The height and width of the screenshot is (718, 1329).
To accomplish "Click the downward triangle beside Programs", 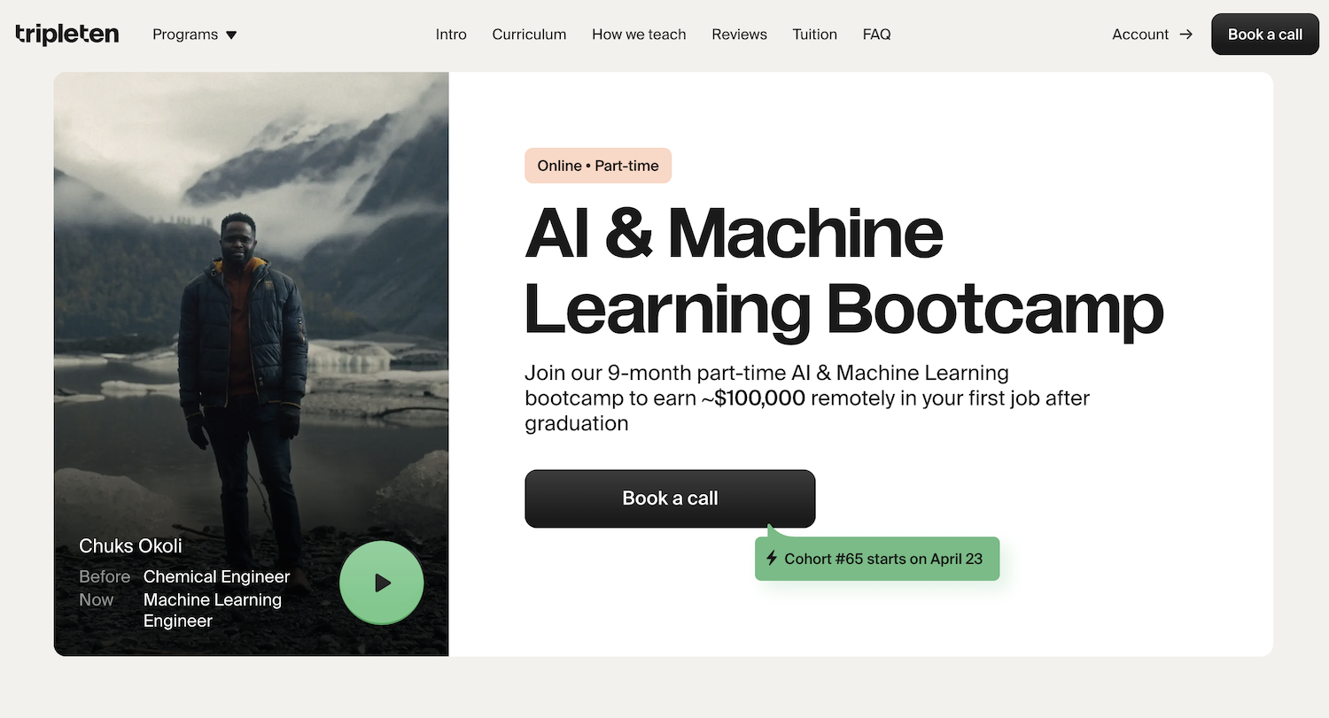I will point(230,35).
